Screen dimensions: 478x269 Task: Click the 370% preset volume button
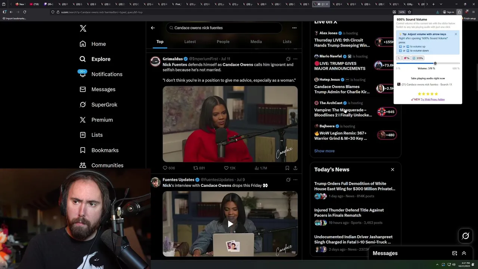point(418,58)
